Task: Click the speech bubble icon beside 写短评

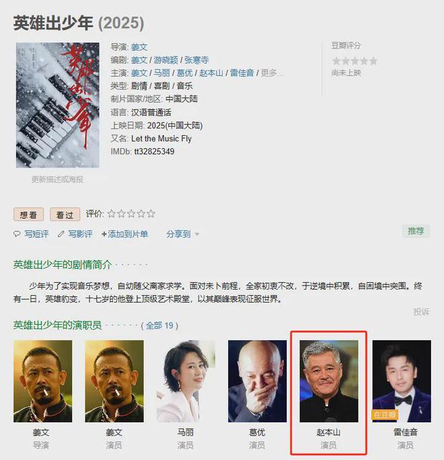Action: point(17,234)
